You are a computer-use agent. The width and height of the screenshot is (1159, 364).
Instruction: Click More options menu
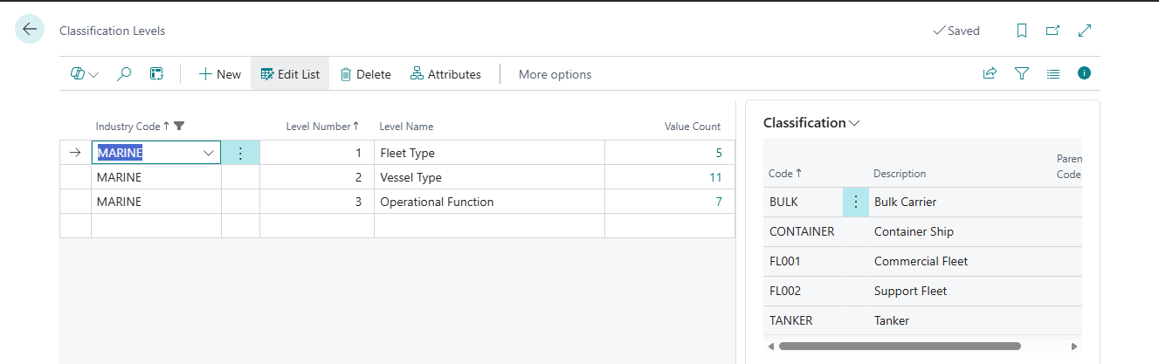click(555, 74)
